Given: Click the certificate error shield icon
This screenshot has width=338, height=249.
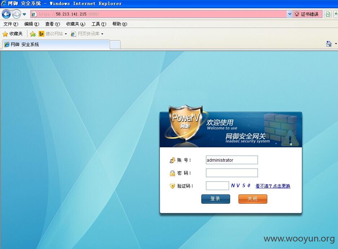Looking at the screenshot, I should [x=297, y=14].
